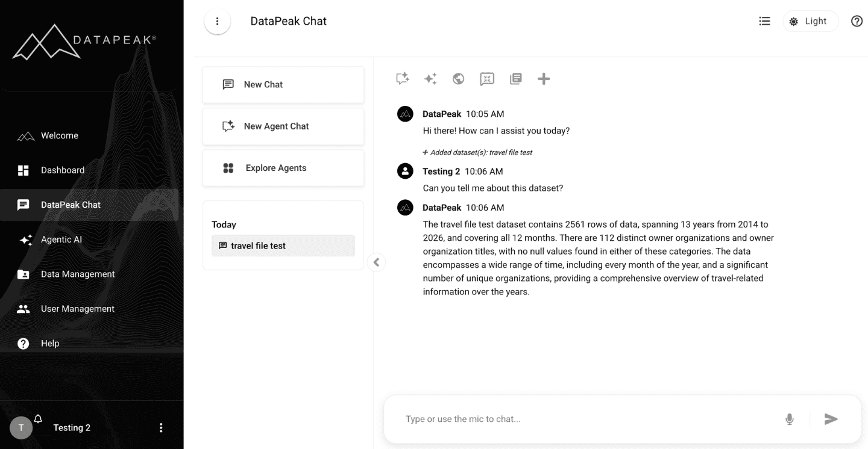
Task: Start a New Chat
Action: click(283, 85)
